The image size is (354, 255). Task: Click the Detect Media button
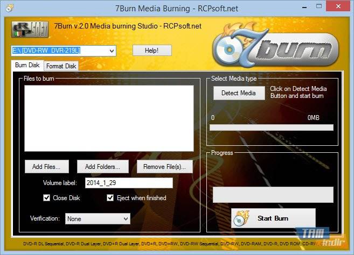(238, 93)
